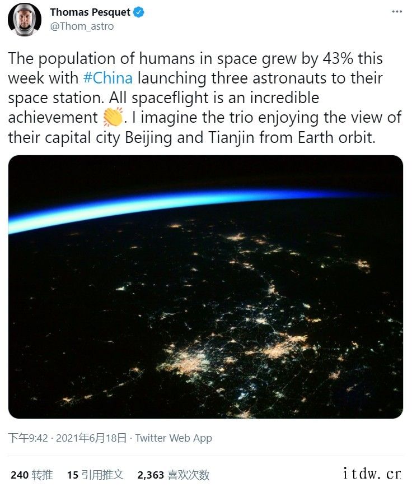
Task: Open the @Thom_astro handle link
Action: click(82, 26)
